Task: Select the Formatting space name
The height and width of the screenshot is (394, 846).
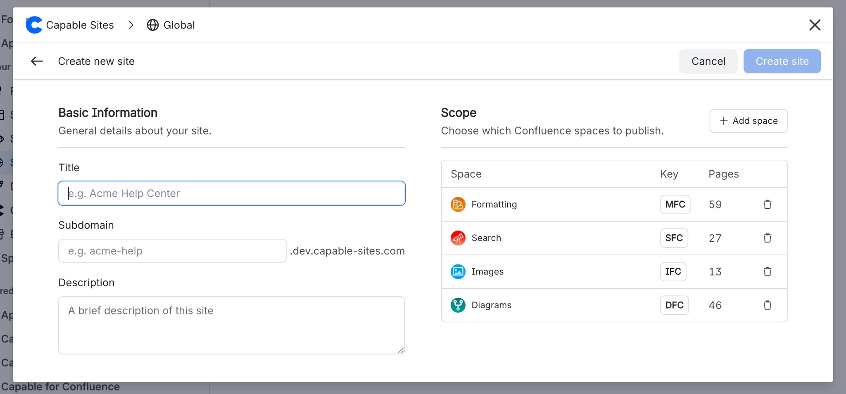Action: (x=494, y=205)
